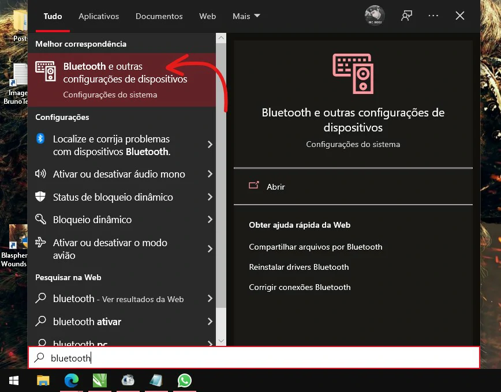
Task: Click the speaker icon for áudio mono
Action: tap(40, 174)
